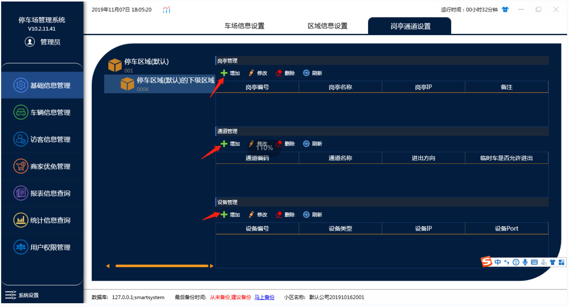The image size is (569, 307).
Task: Click the 临时车是否允许进出 column header
Action: (x=507, y=158)
